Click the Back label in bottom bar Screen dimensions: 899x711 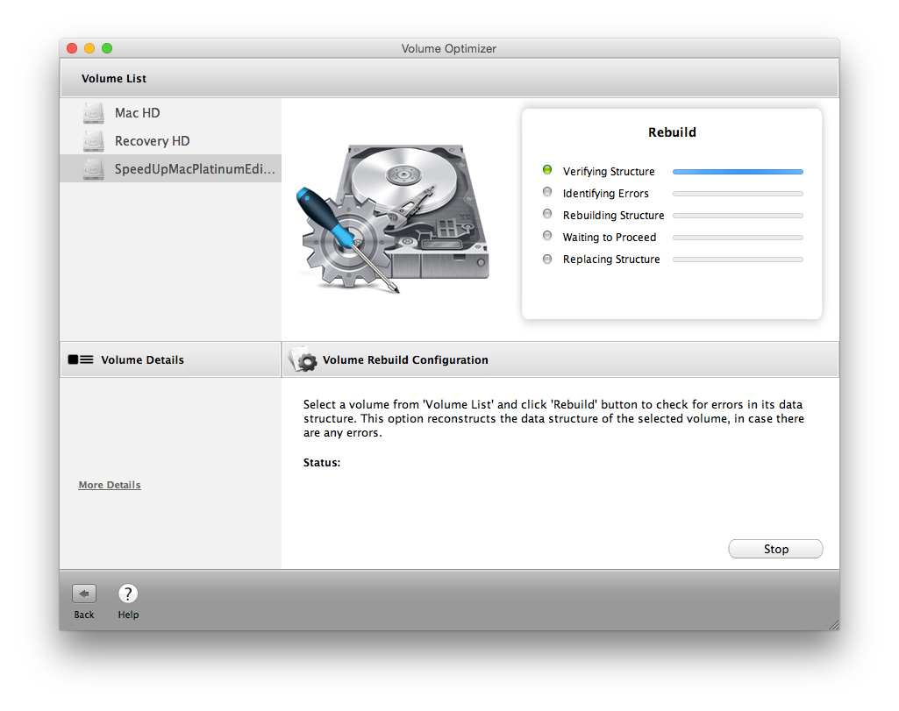83,615
